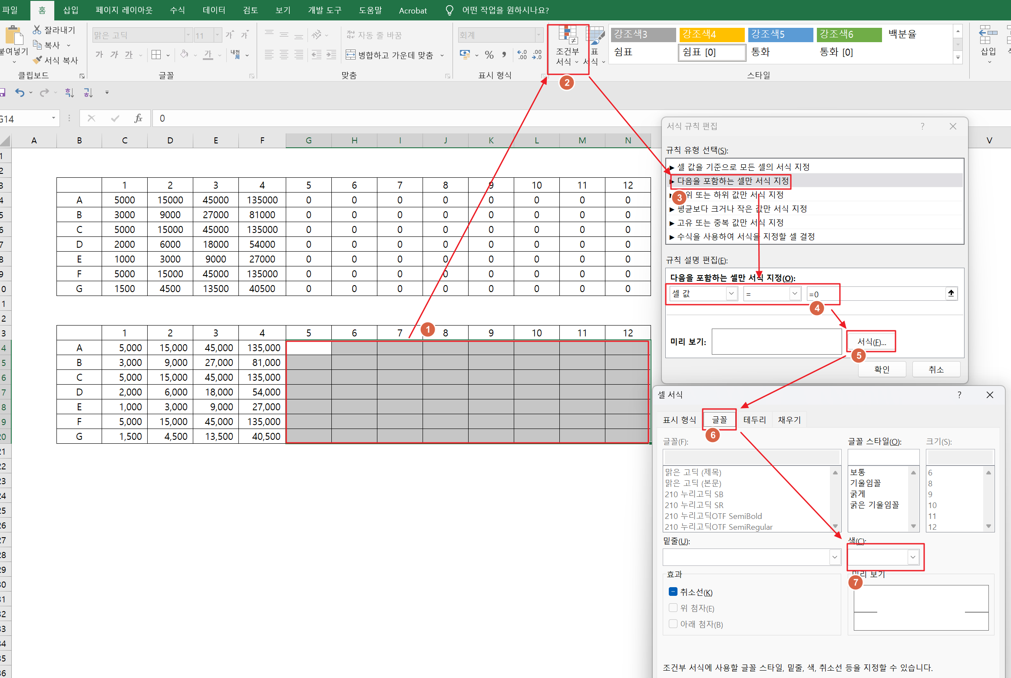Open the '셀 값' condition type dropdown

(731, 294)
